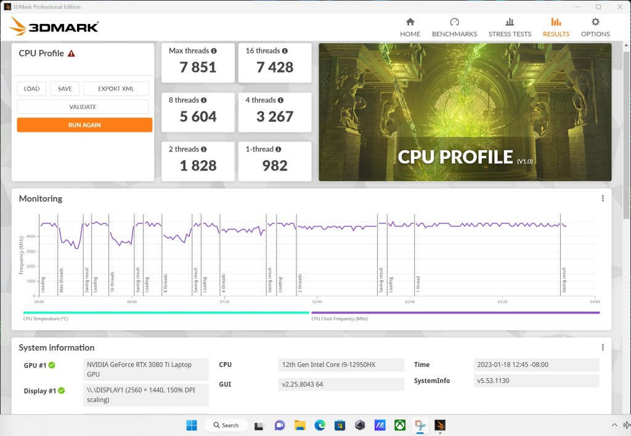Click the EXPORT XML button
This screenshot has width=631, height=436.
pyautogui.click(x=116, y=88)
